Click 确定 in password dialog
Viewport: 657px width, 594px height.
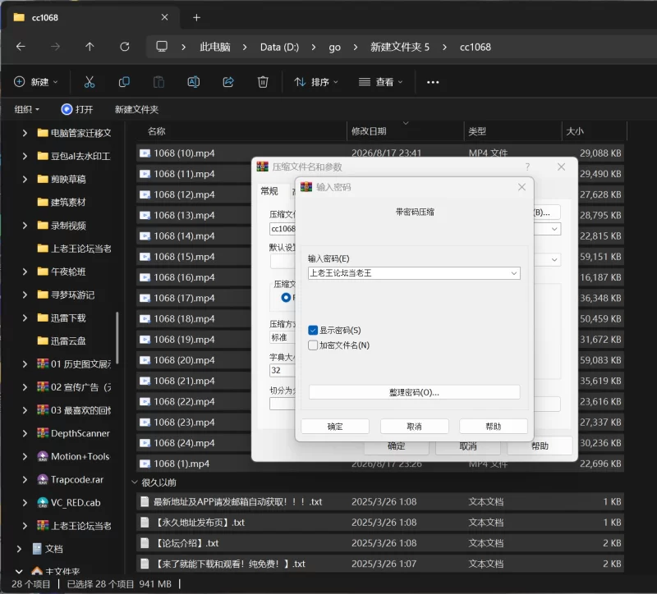tap(335, 427)
